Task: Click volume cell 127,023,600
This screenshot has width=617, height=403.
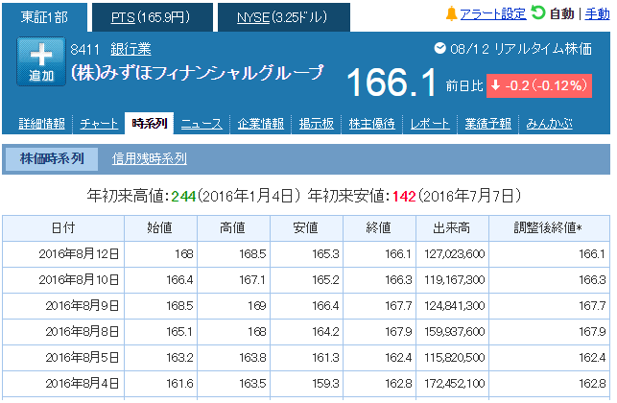Action: [x=455, y=254]
